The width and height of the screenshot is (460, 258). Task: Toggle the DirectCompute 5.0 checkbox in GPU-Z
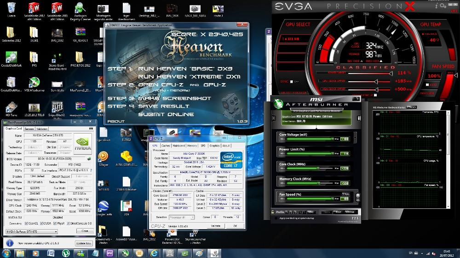click(x=69, y=224)
